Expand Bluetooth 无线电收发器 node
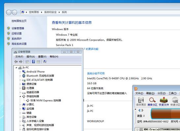This screenshot has height=131, width=180. pos(20,76)
